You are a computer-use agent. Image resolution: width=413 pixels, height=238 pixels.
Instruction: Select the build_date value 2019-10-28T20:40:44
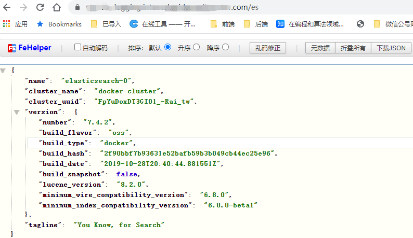(x=160, y=164)
